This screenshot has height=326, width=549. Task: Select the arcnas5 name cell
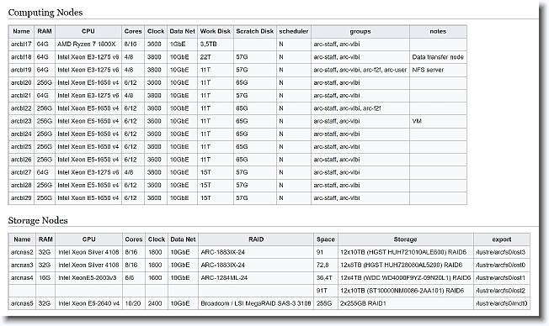(x=22, y=303)
